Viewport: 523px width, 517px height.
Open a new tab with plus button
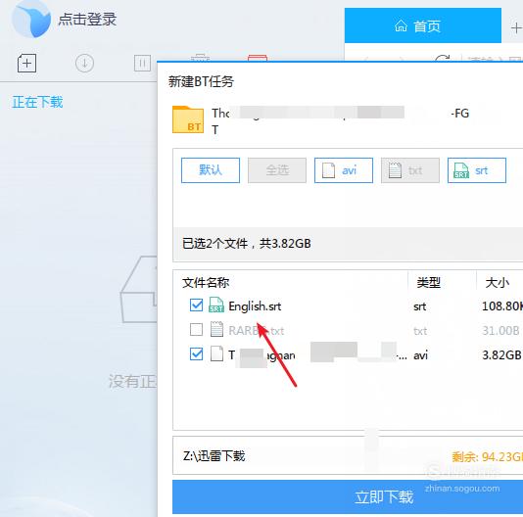[516, 27]
